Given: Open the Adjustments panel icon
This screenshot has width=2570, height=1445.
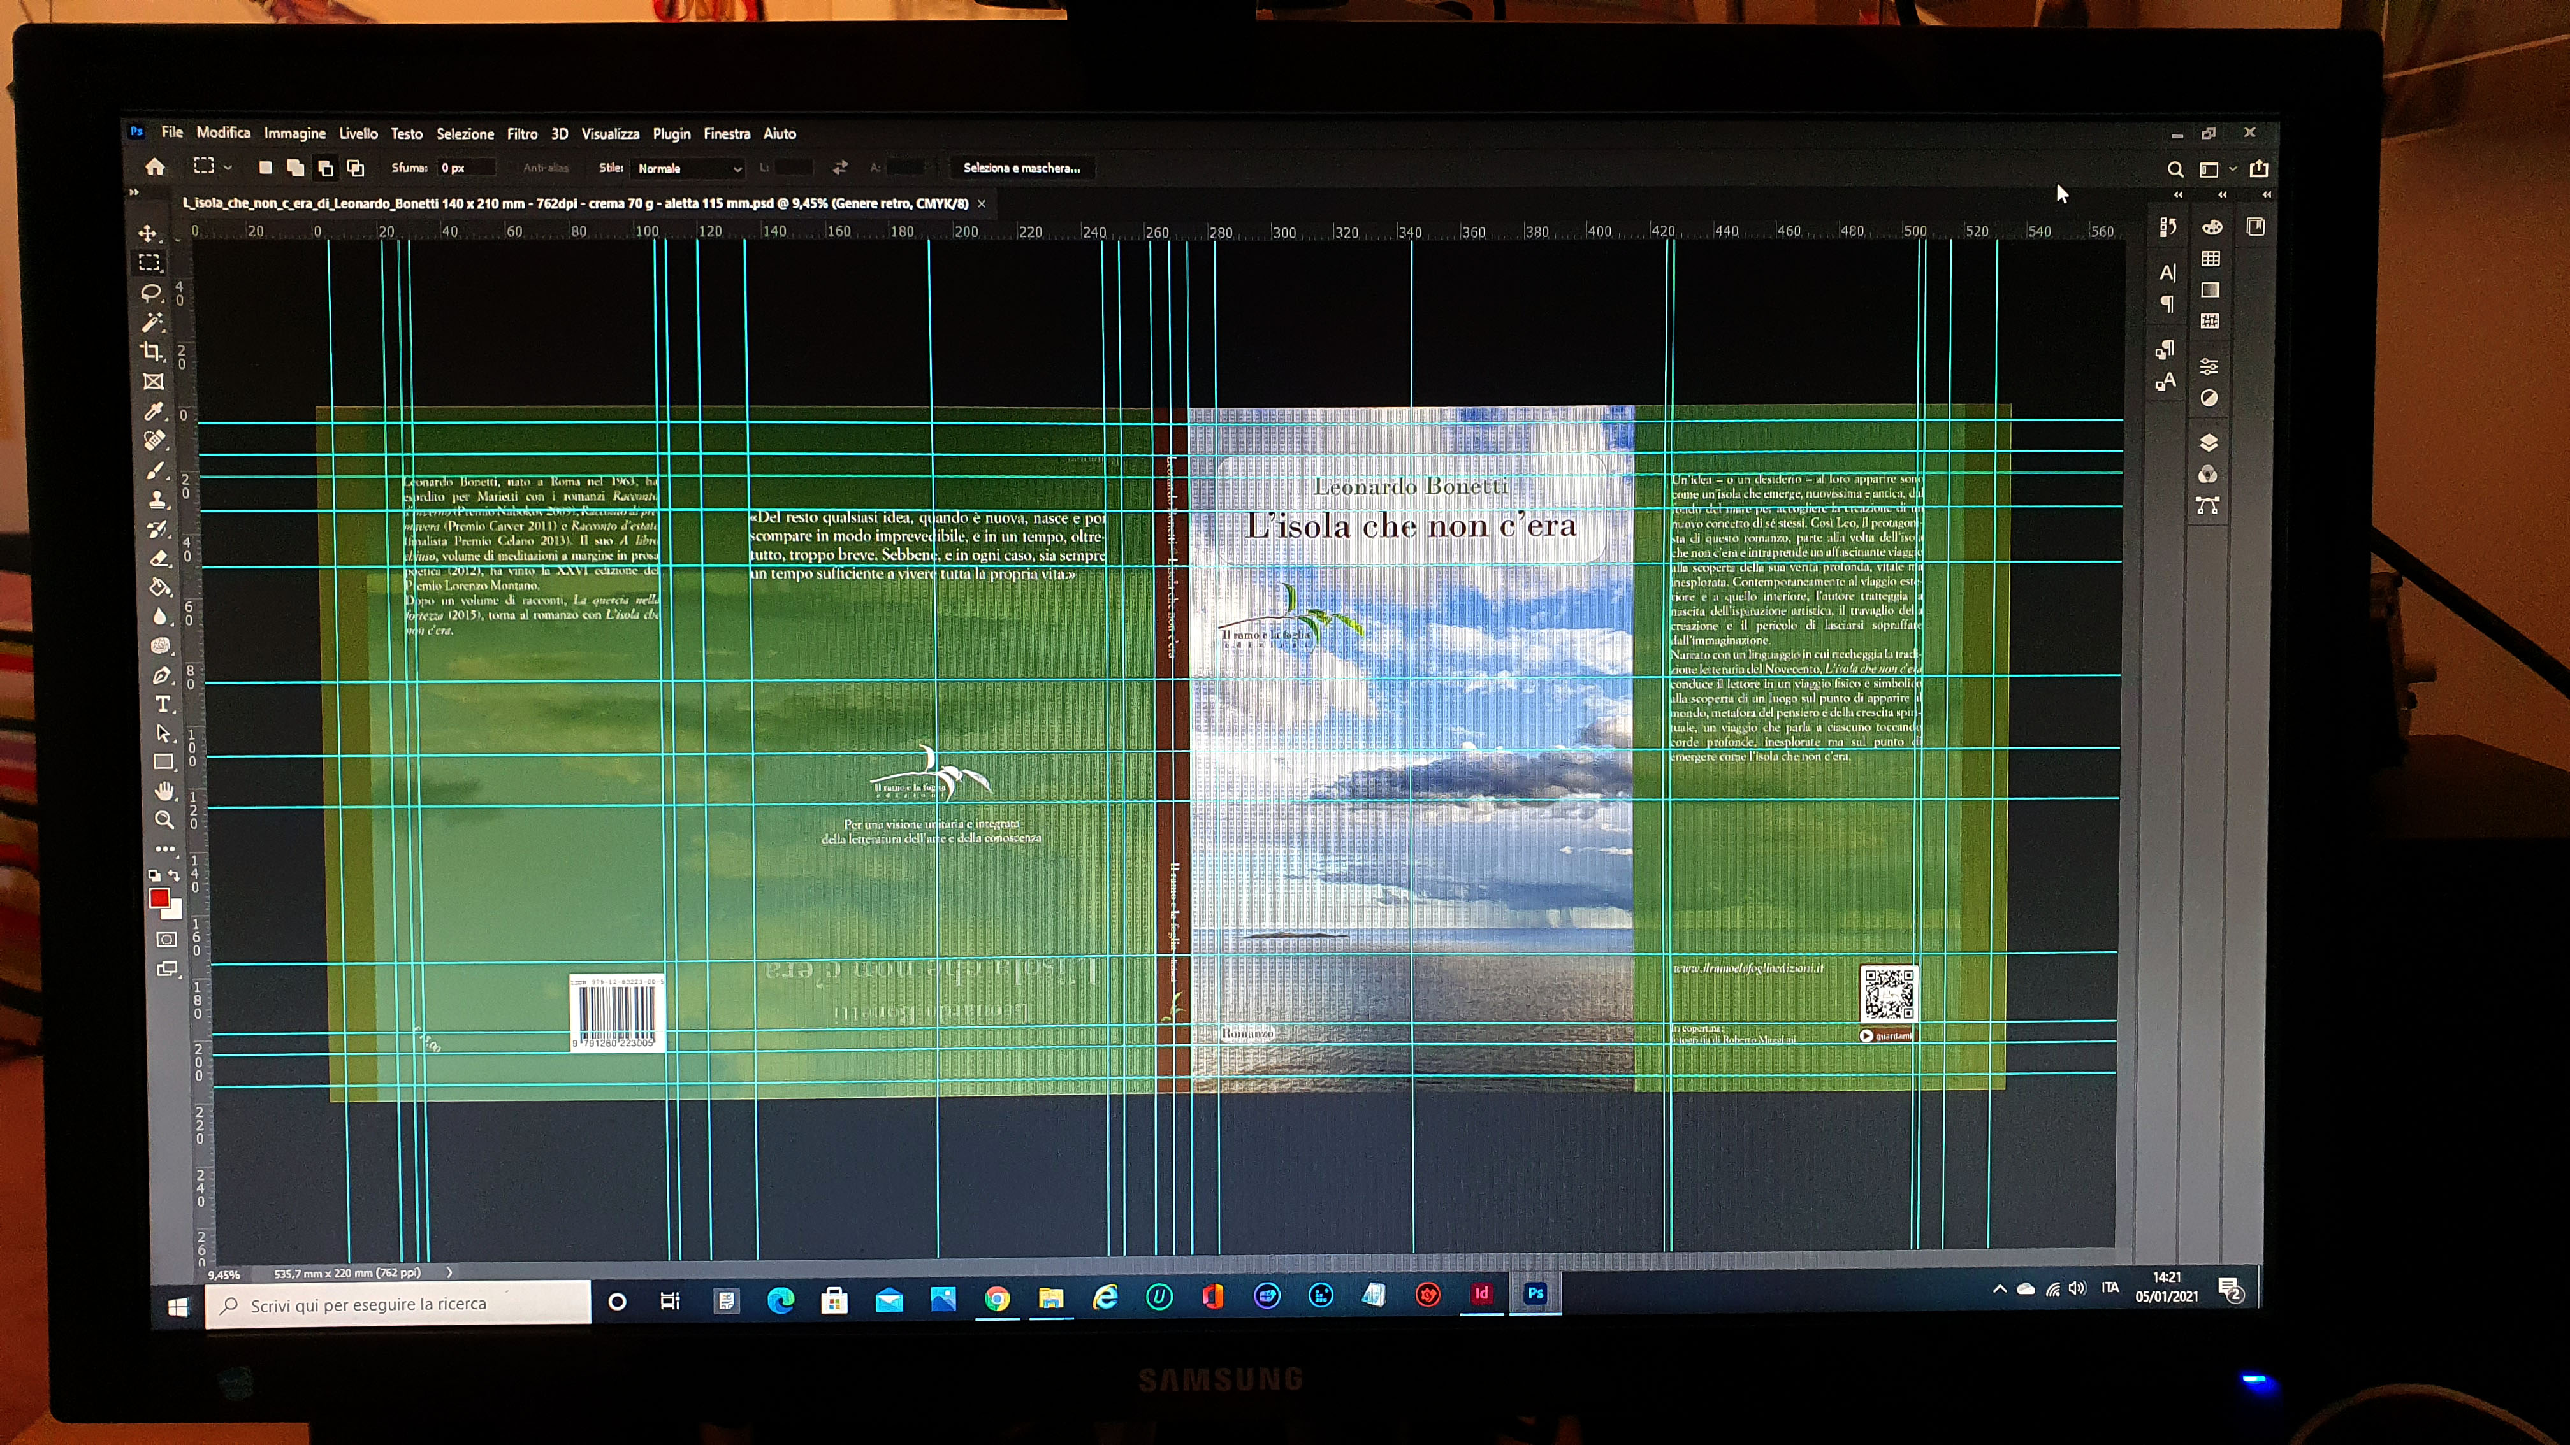Looking at the screenshot, I should pyautogui.click(x=2209, y=398).
